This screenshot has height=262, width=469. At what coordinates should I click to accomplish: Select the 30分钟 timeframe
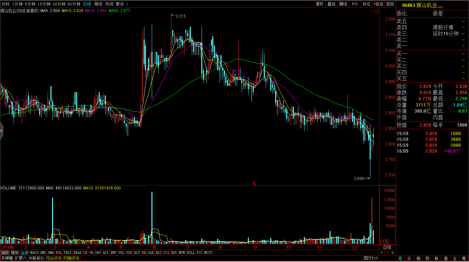coord(59,4)
